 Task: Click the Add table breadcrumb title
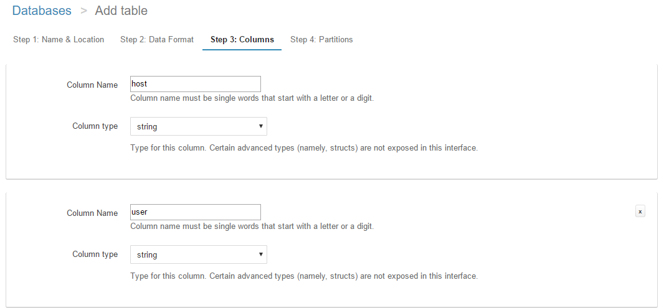(121, 10)
